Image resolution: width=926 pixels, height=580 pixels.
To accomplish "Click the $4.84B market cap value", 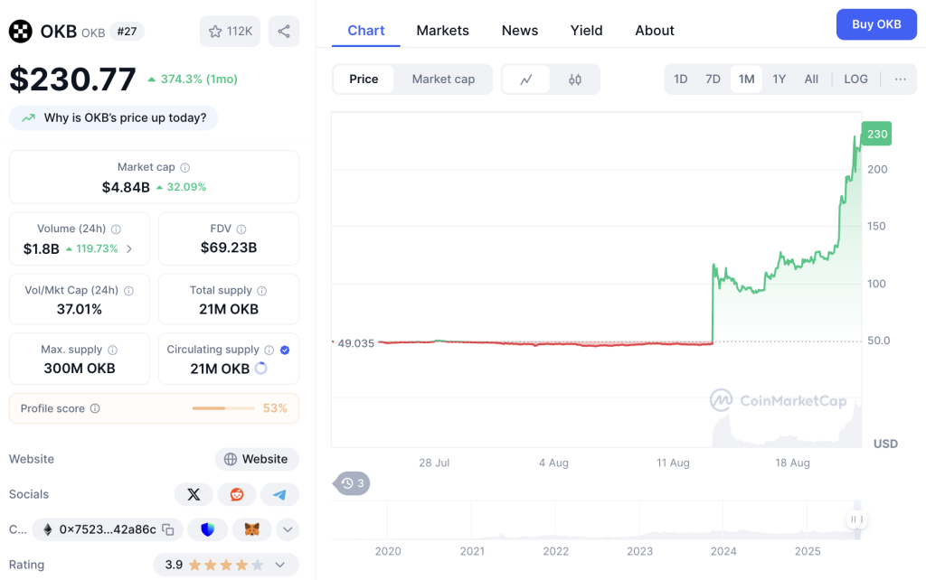I will click(x=126, y=188).
